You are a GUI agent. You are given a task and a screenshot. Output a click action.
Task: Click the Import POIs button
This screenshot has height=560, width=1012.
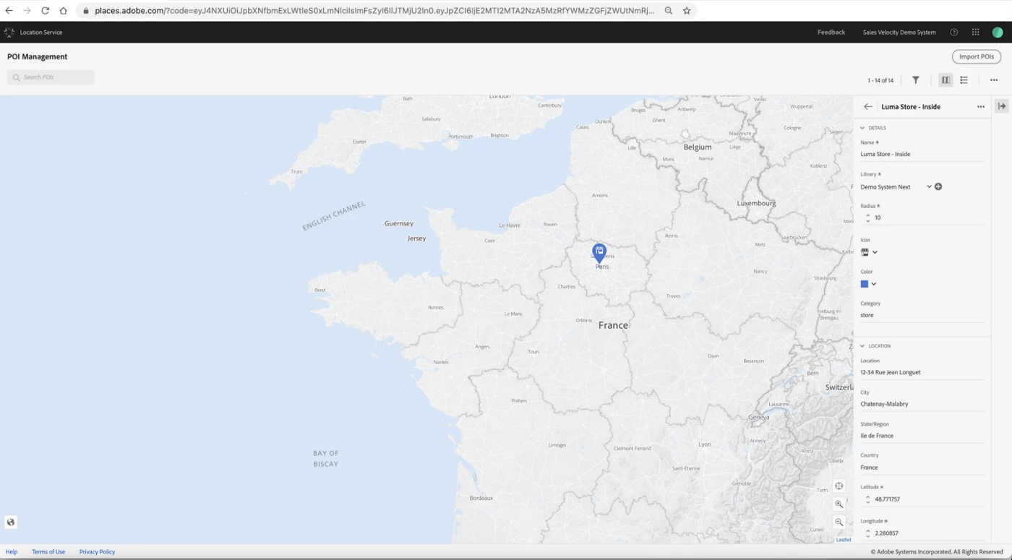977,56
